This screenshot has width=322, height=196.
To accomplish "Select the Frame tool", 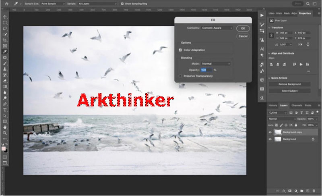I will (5, 46).
